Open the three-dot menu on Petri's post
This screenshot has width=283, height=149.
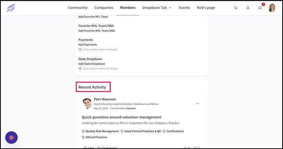pos(197,103)
